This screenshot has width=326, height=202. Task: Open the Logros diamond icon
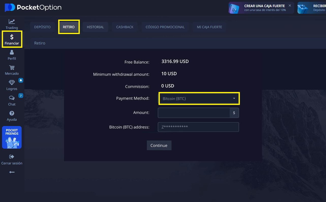[x=12, y=83]
